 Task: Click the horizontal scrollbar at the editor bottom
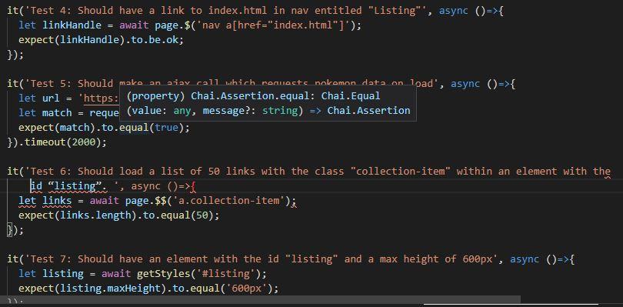point(260,299)
